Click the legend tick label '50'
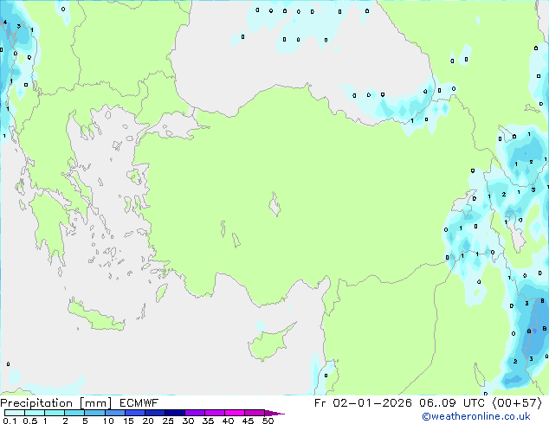Screen dimensions: 549x424 268,421
